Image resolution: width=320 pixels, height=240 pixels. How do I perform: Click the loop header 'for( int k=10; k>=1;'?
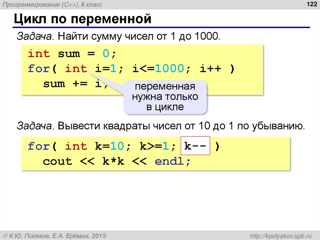pos(102,146)
